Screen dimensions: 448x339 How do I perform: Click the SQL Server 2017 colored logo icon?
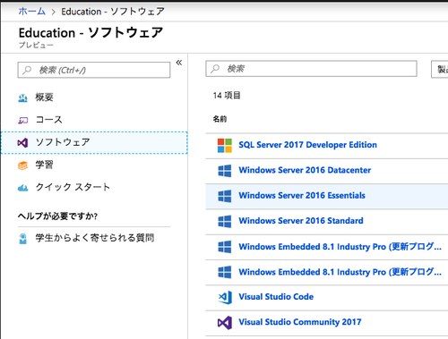tap(225, 146)
